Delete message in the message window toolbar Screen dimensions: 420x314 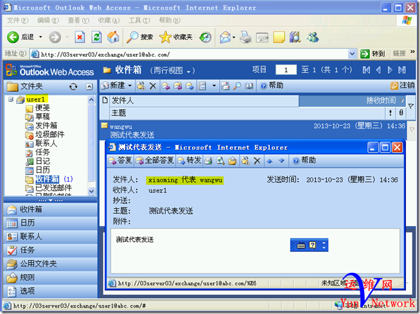[257, 161]
